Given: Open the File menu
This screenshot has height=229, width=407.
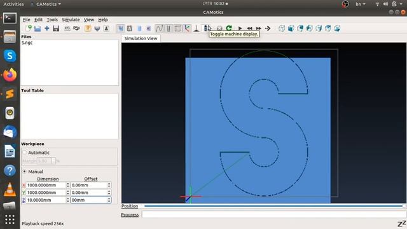Looking at the screenshot, I should 26,20.
